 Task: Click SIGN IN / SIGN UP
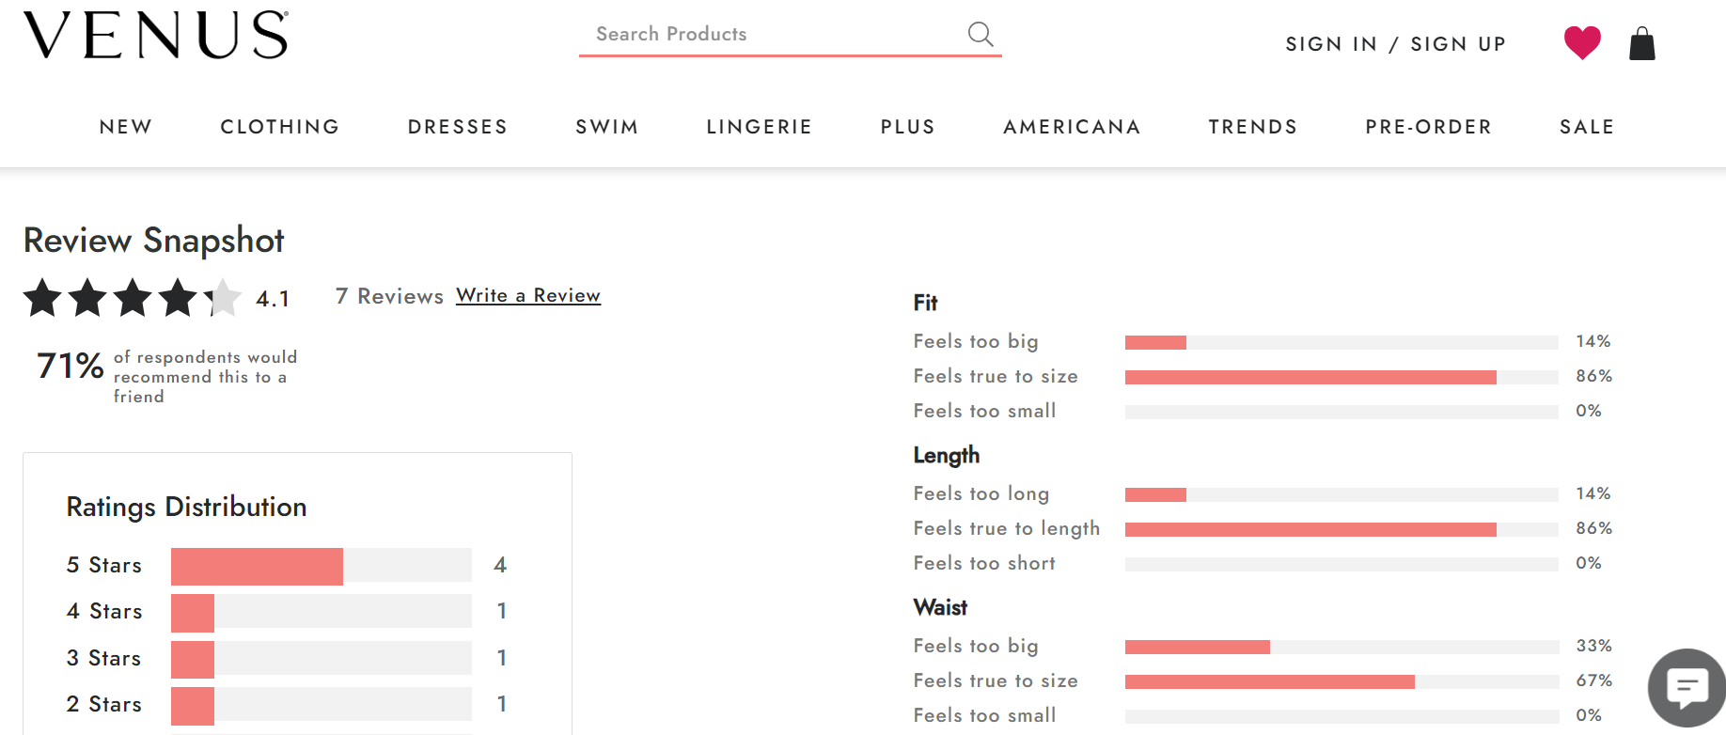pos(1396,44)
